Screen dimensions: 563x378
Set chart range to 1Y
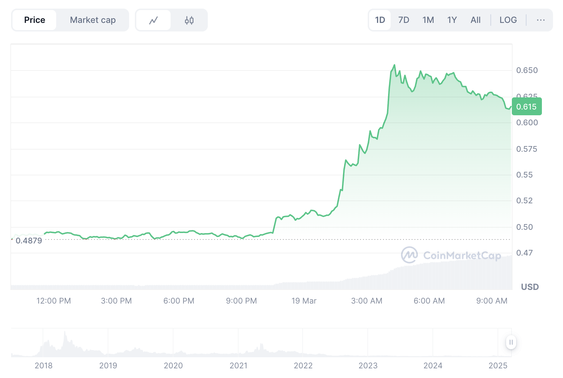click(452, 20)
